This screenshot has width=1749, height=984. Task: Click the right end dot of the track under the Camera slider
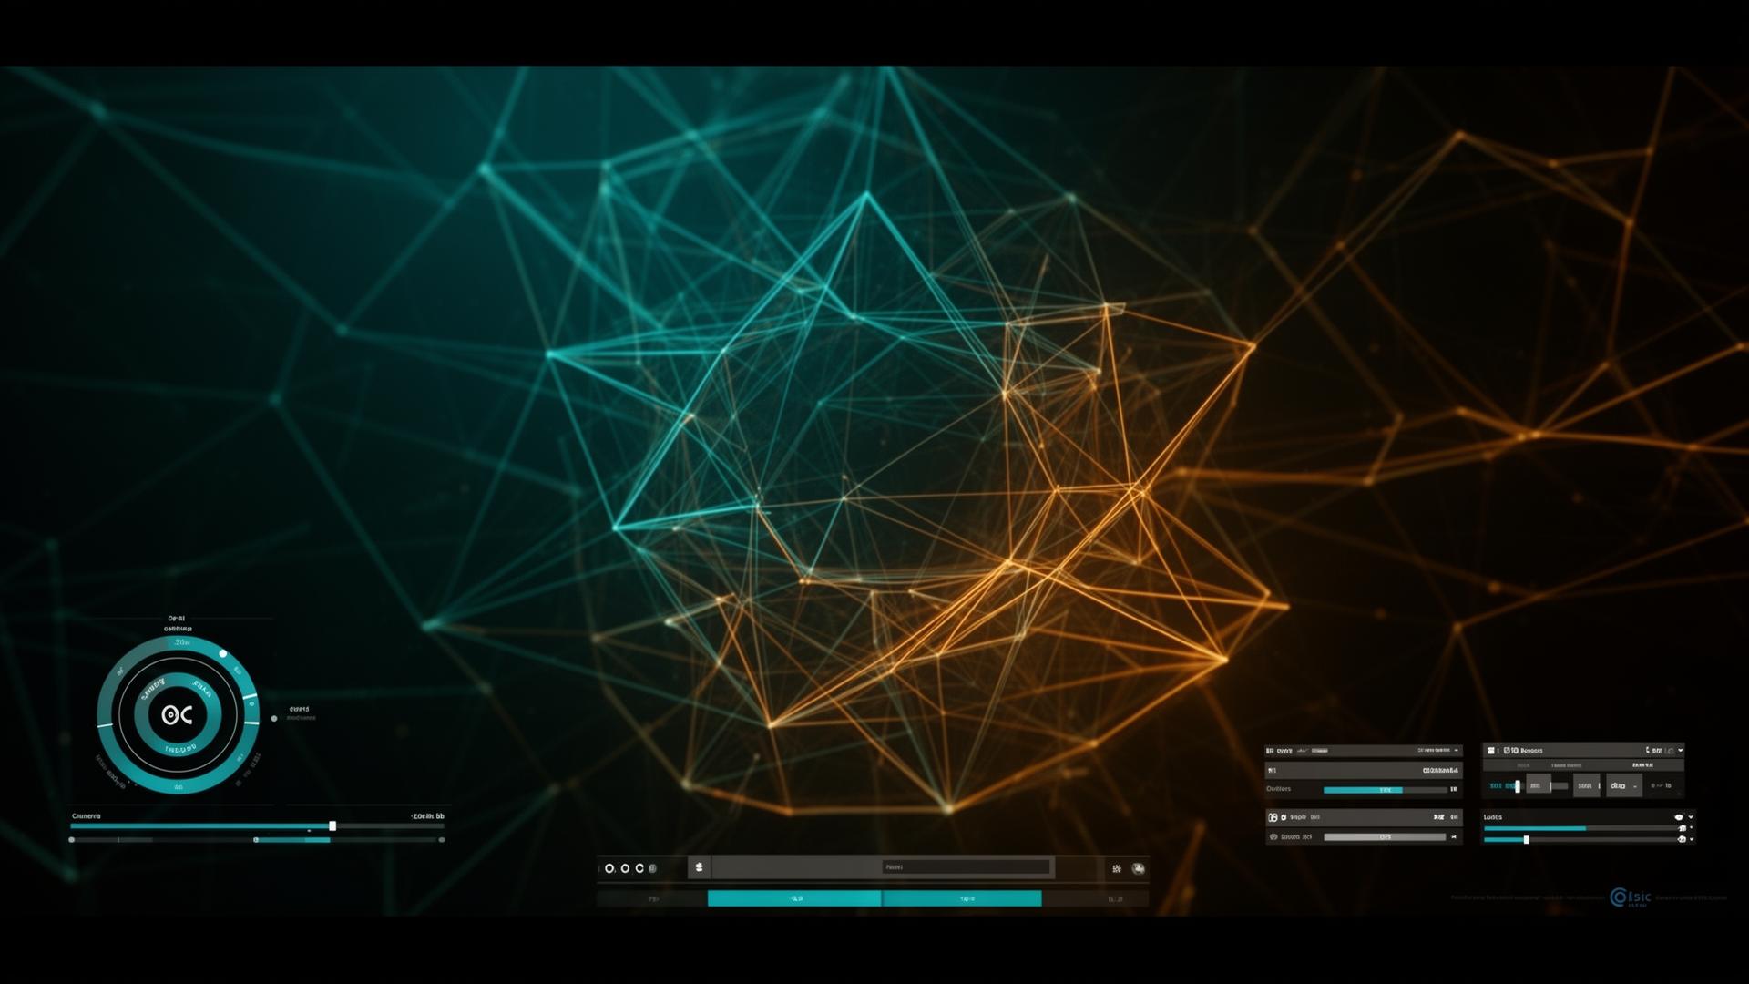coord(442,840)
